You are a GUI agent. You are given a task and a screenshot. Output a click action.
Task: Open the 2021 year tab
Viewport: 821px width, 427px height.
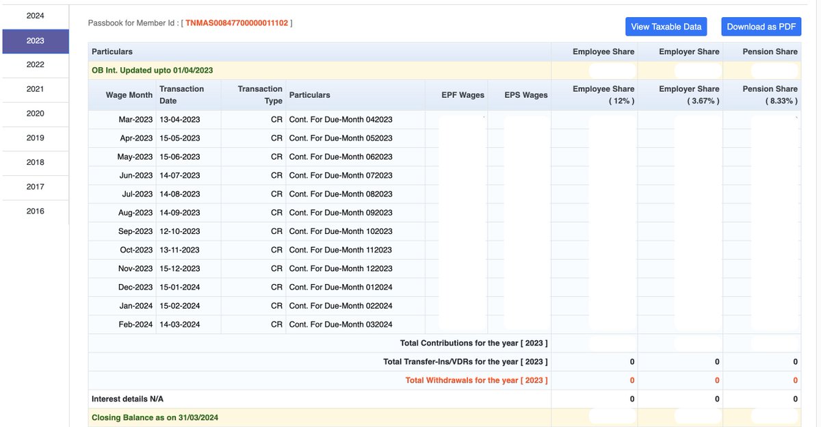point(36,89)
